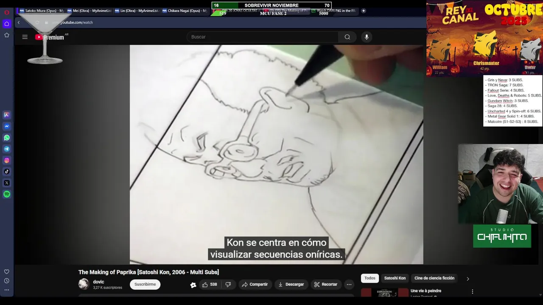This screenshot has width=543, height=305.
Task: Open 'Une vie à peindre' thumbnail
Action: 385,292
